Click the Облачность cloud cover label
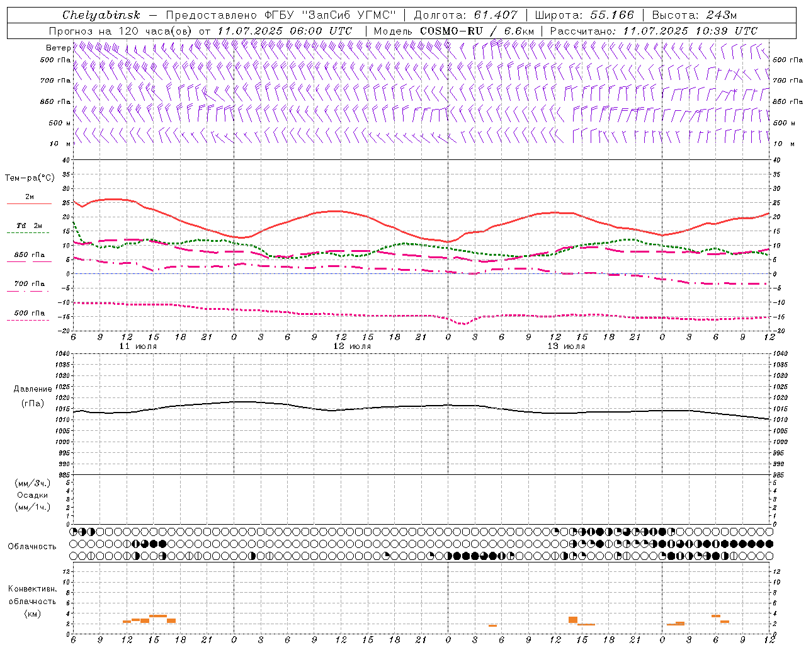The image size is (806, 645). click(x=32, y=546)
